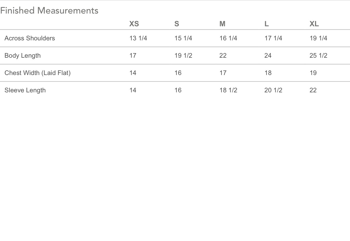Select the XS size column header

pos(134,24)
